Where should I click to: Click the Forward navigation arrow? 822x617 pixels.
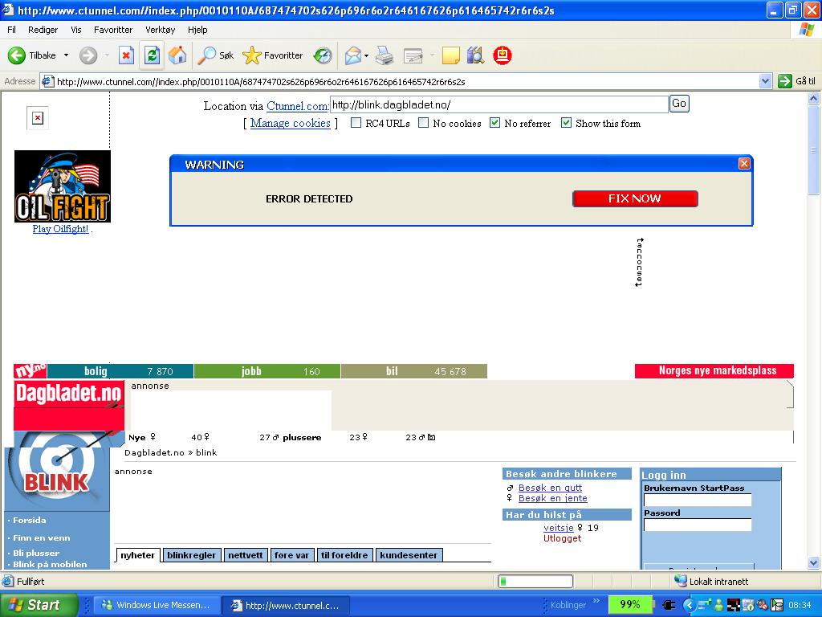[x=88, y=55]
